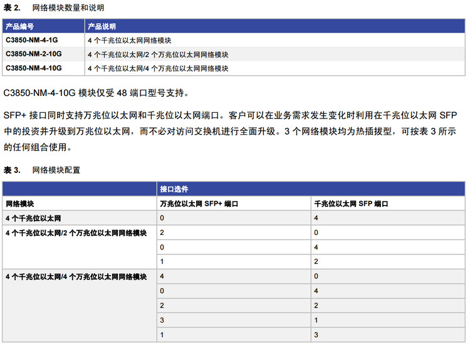470x349 pixels.
Task: Click the paragraph starting with SFP+ 接口同时支持
Action: [x=233, y=130]
